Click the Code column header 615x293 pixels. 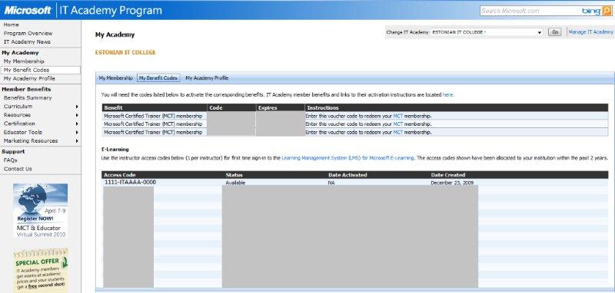(x=216, y=107)
